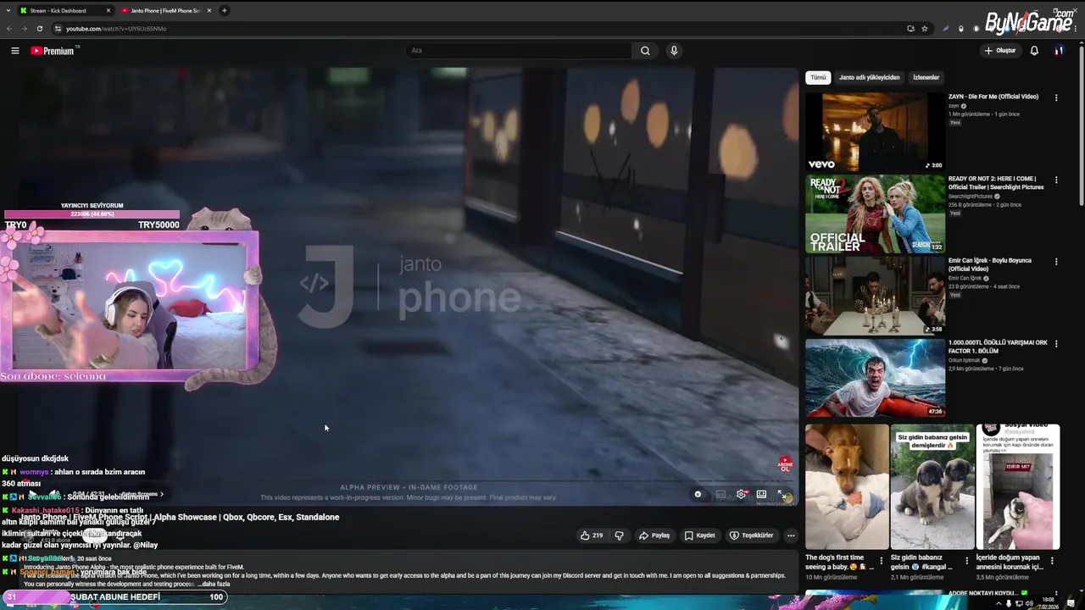Open the YouTube account avatar menu
1085x610 pixels.
click(1059, 51)
